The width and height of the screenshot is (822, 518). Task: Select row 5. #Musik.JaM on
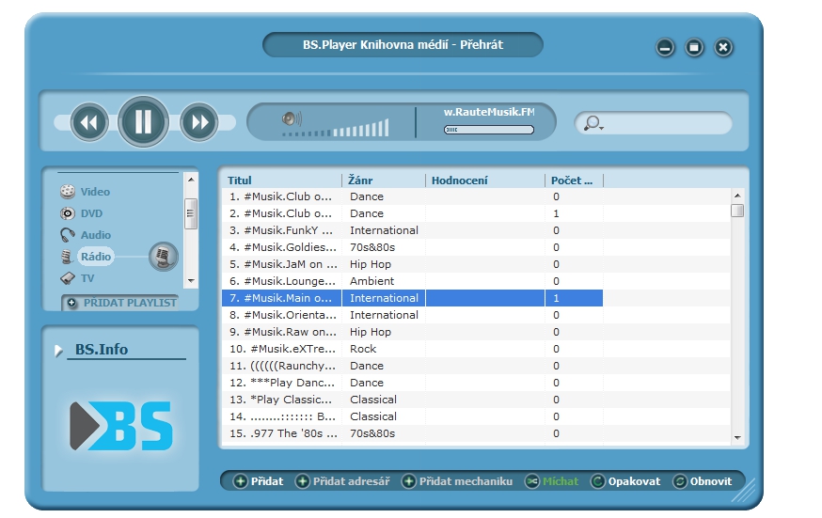412,264
